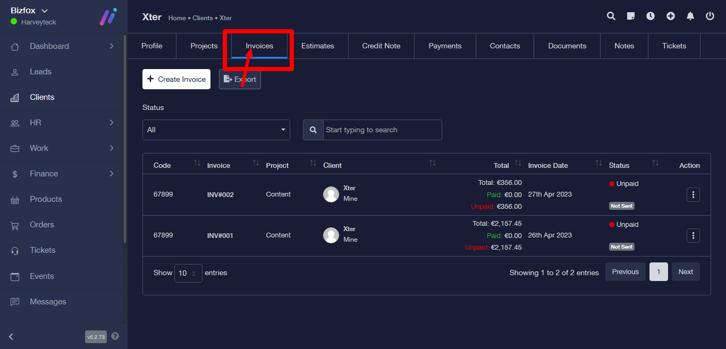Click the plus quick-add icon
The width and height of the screenshot is (726, 349).
(671, 16)
